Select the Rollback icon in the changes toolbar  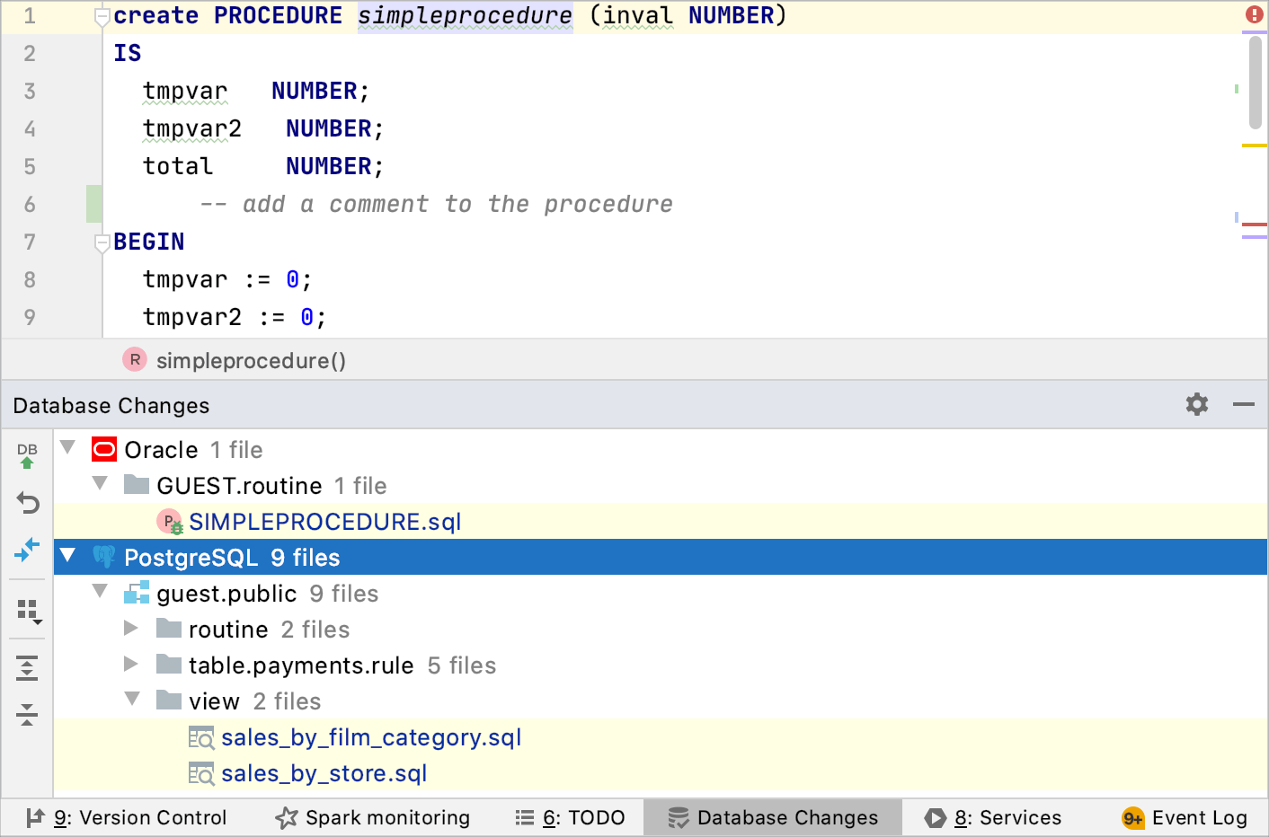coord(27,504)
